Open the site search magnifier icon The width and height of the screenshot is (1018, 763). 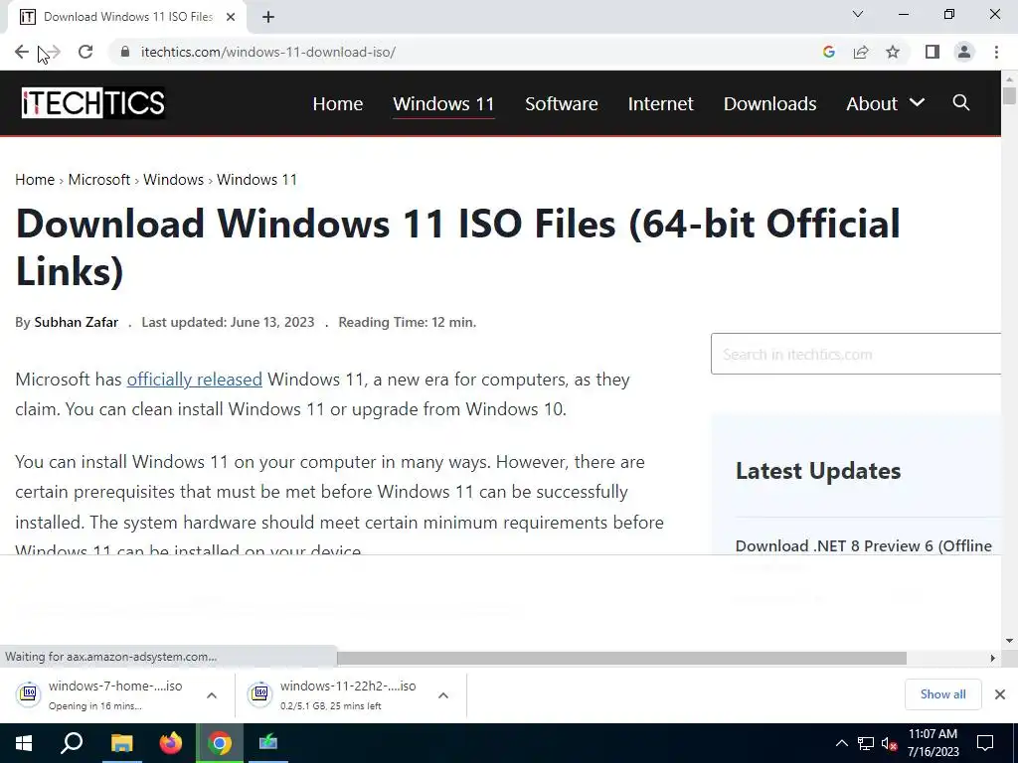tap(961, 102)
